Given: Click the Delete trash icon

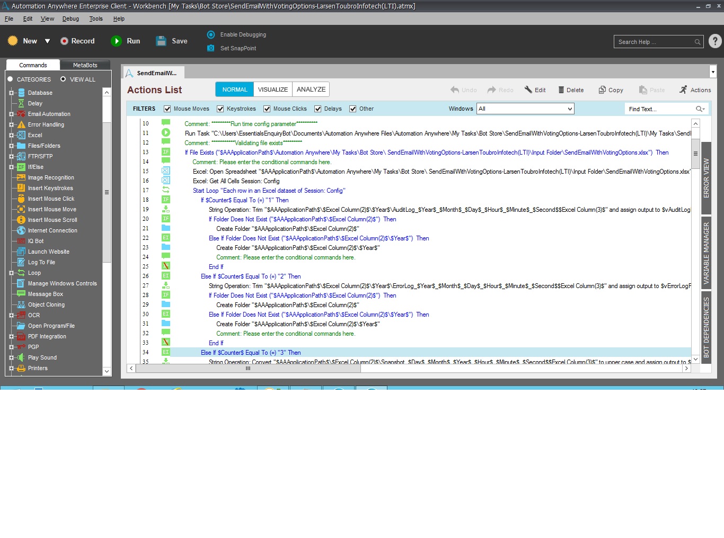Looking at the screenshot, I should (x=561, y=90).
